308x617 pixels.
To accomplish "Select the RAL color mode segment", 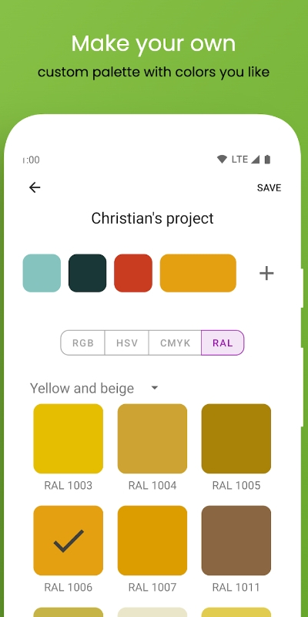I will 223,342.
